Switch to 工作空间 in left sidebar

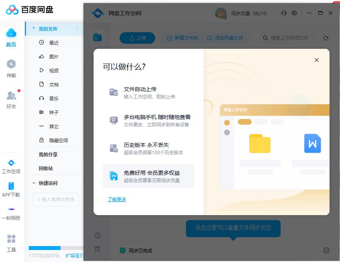click(11, 166)
